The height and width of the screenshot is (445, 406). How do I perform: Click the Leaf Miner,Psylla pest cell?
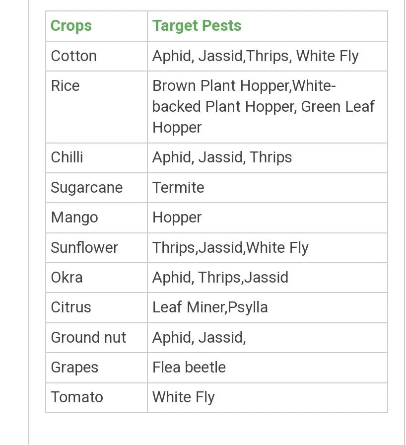pyautogui.click(x=210, y=307)
